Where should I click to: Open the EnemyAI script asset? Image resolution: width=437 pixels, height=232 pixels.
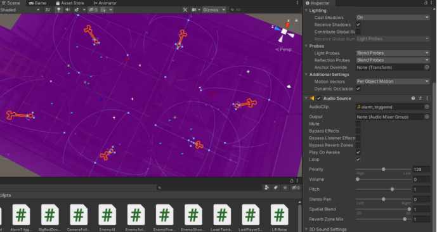pos(107,218)
